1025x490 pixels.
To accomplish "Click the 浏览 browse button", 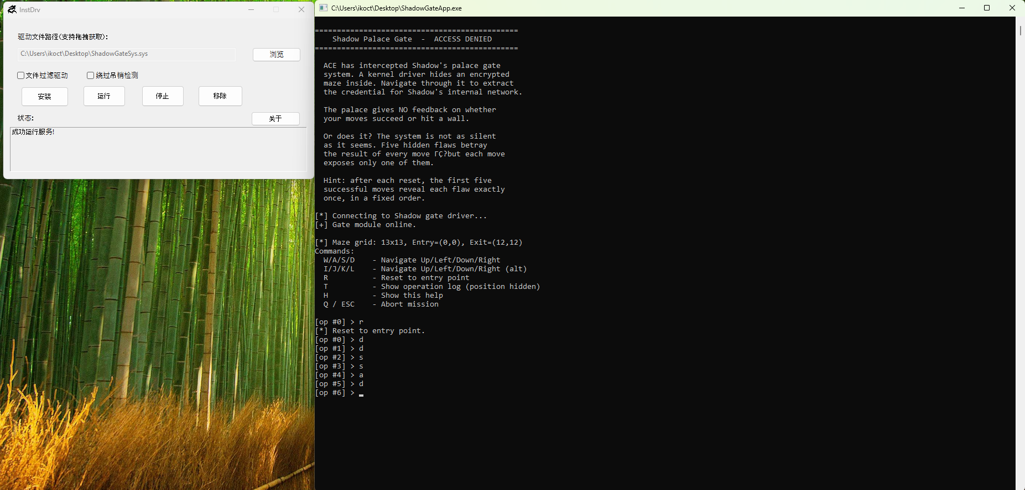I will point(277,54).
